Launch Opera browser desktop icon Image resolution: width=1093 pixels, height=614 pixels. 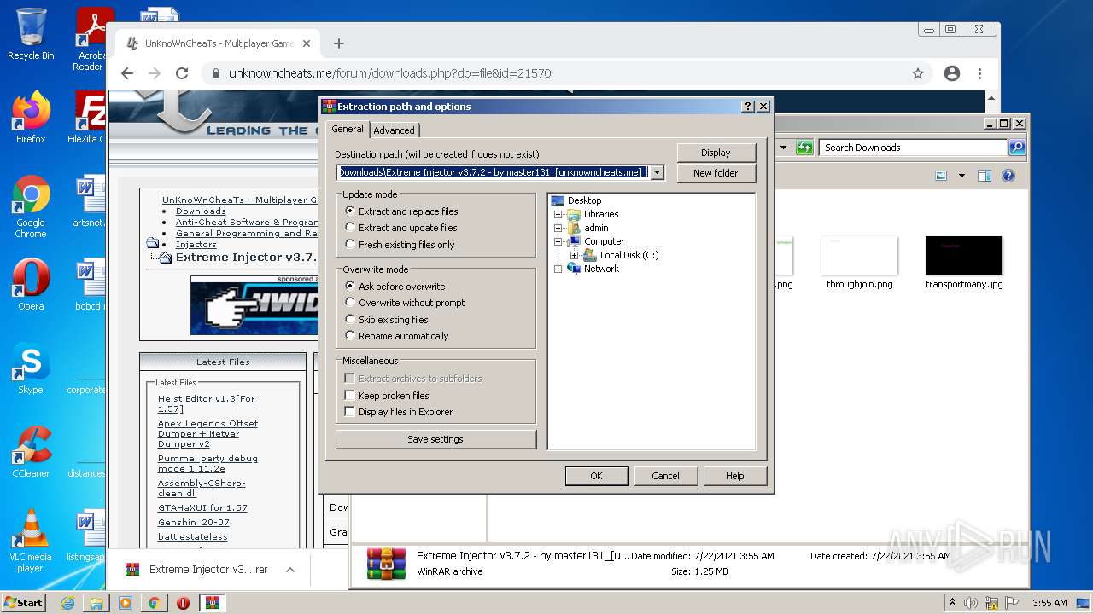31,285
